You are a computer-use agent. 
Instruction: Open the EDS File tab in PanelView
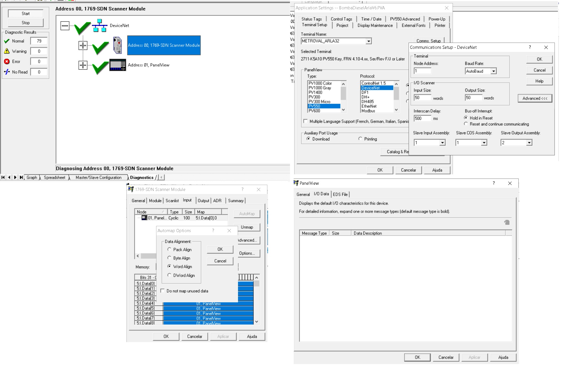click(340, 194)
